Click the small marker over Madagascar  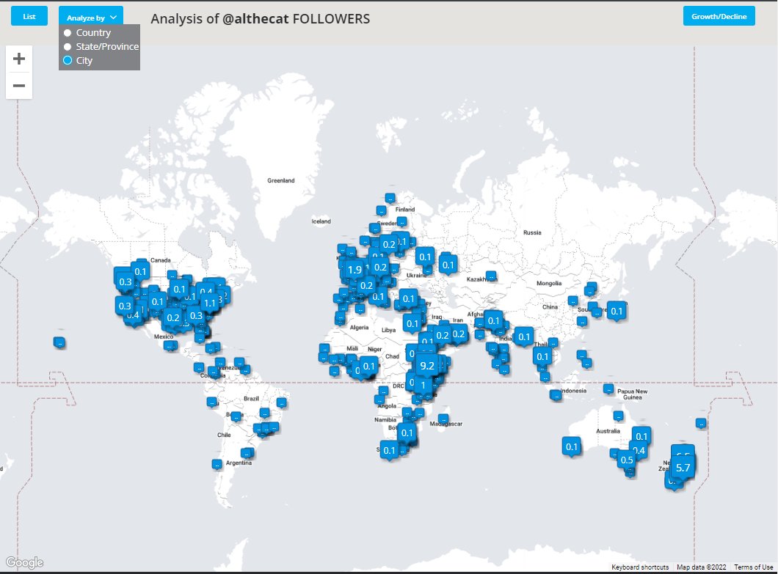pos(443,419)
